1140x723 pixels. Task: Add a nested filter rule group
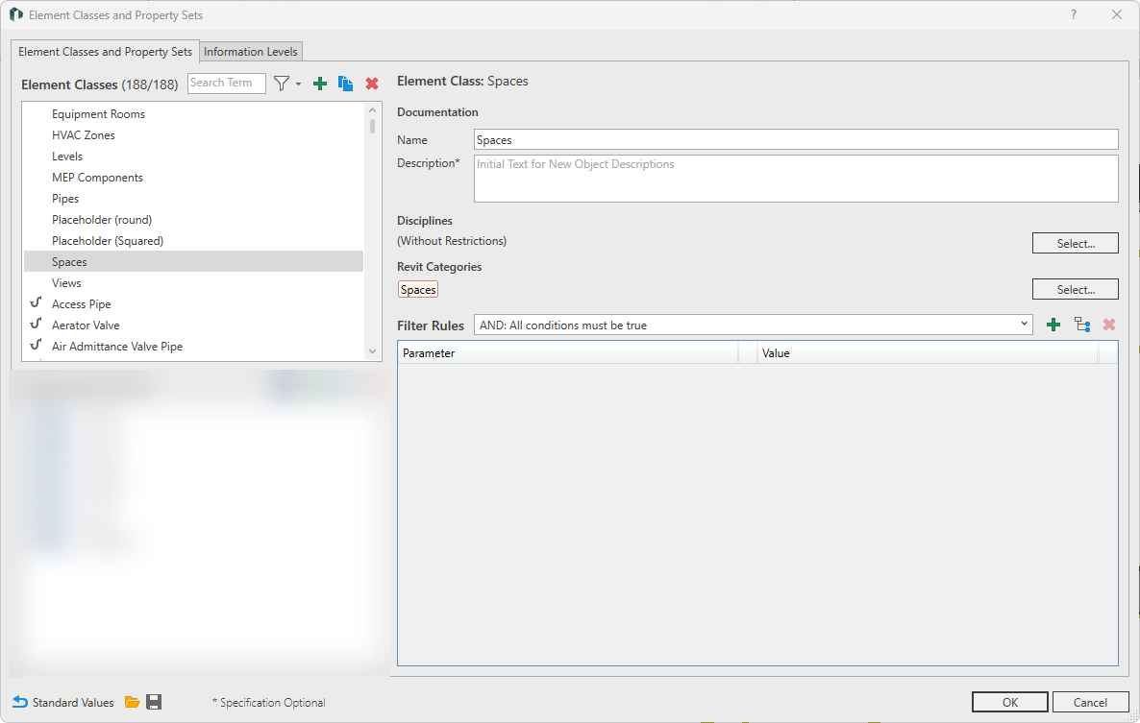tap(1081, 325)
